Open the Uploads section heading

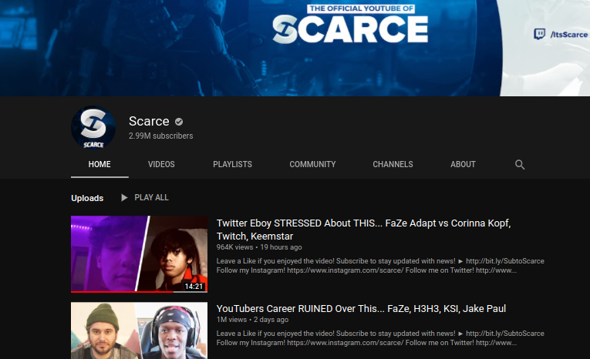click(87, 198)
